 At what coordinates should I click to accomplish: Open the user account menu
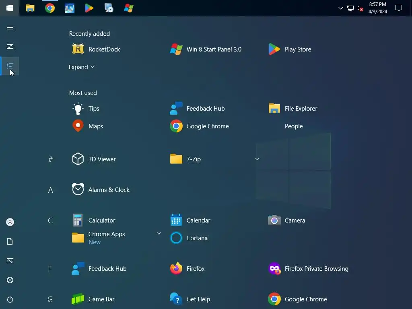pyautogui.click(x=10, y=222)
